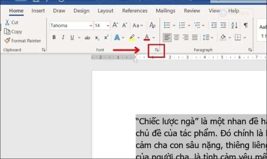Expand shading color dropdown arrow
Screen dimensions: 267x159
pos(230,38)
